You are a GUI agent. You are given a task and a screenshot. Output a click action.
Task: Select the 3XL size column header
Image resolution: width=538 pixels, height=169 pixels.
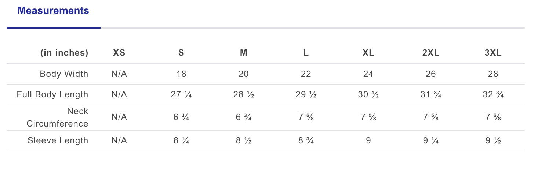tap(493, 53)
